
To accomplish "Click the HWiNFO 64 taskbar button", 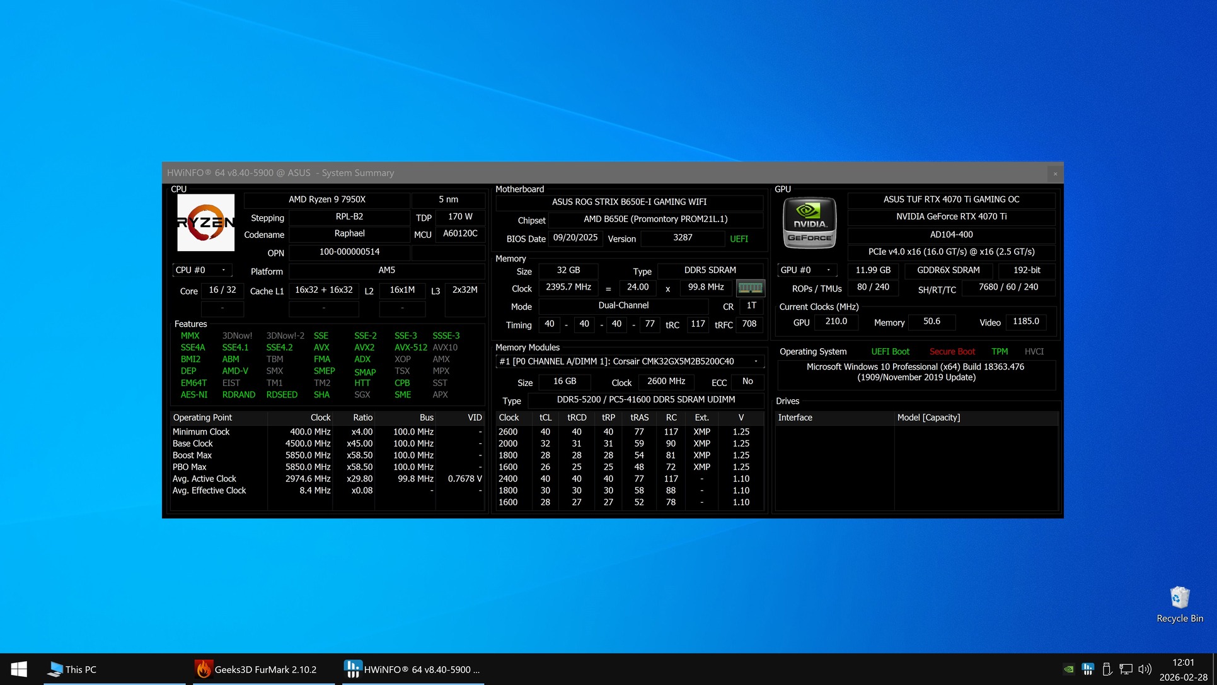I will tap(413, 669).
